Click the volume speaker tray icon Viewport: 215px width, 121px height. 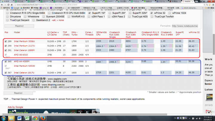200,118
